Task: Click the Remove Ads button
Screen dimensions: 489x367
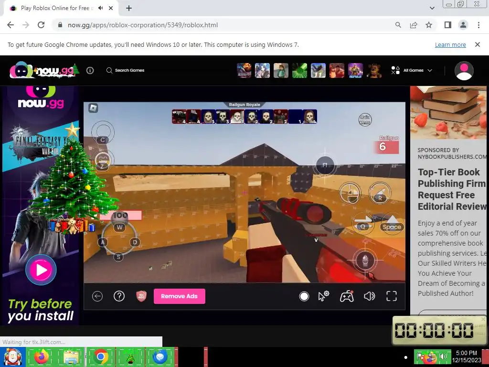Action: pyautogui.click(x=180, y=296)
